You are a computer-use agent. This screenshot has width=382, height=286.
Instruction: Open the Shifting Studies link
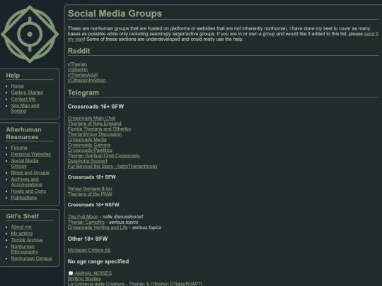[x=84, y=279]
